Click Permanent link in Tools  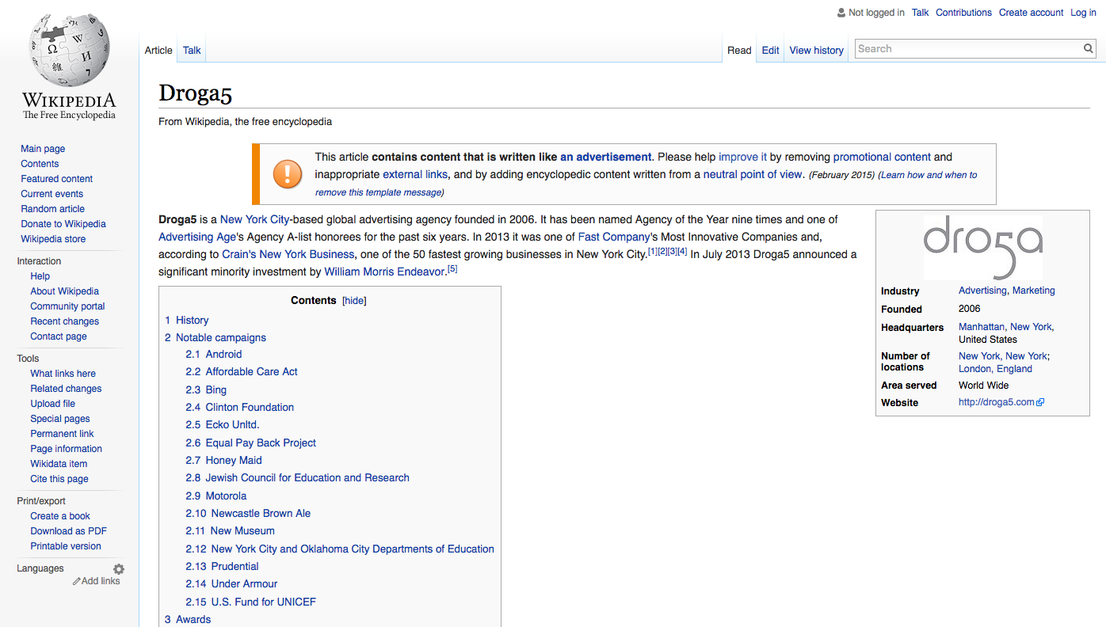tap(62, 434)
